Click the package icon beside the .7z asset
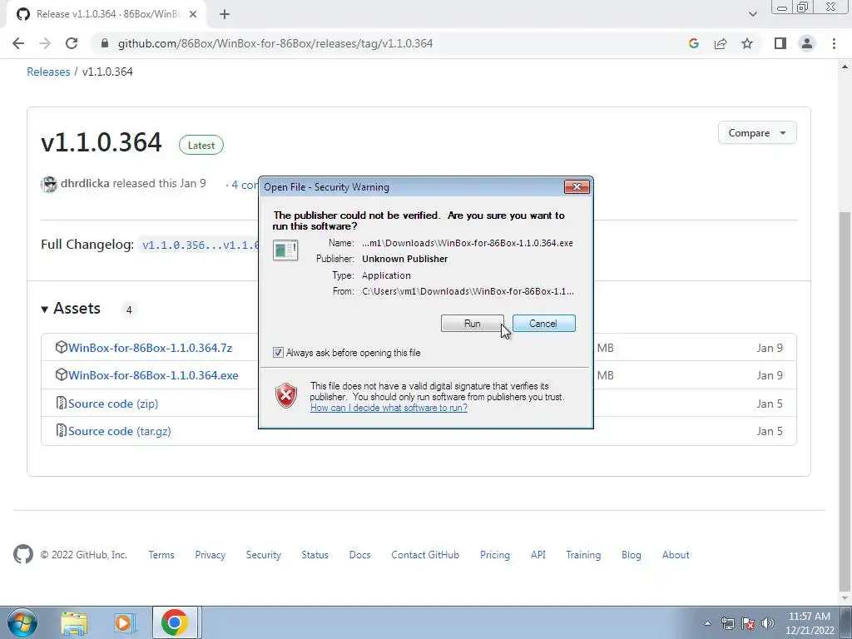The width and height of the screenshot is (852, 639). click(x=62, y=347)
